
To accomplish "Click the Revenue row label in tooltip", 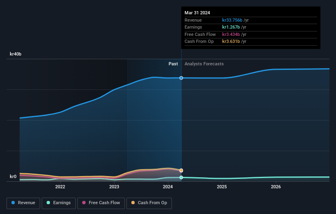I will [193, 20].
